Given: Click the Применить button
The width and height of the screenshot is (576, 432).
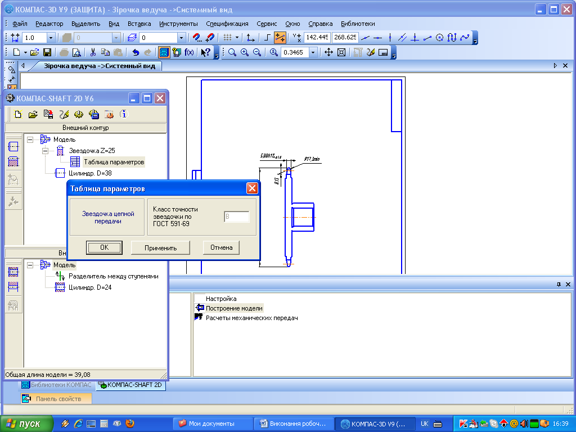Looking at the screenshot, I should point(160,247).
